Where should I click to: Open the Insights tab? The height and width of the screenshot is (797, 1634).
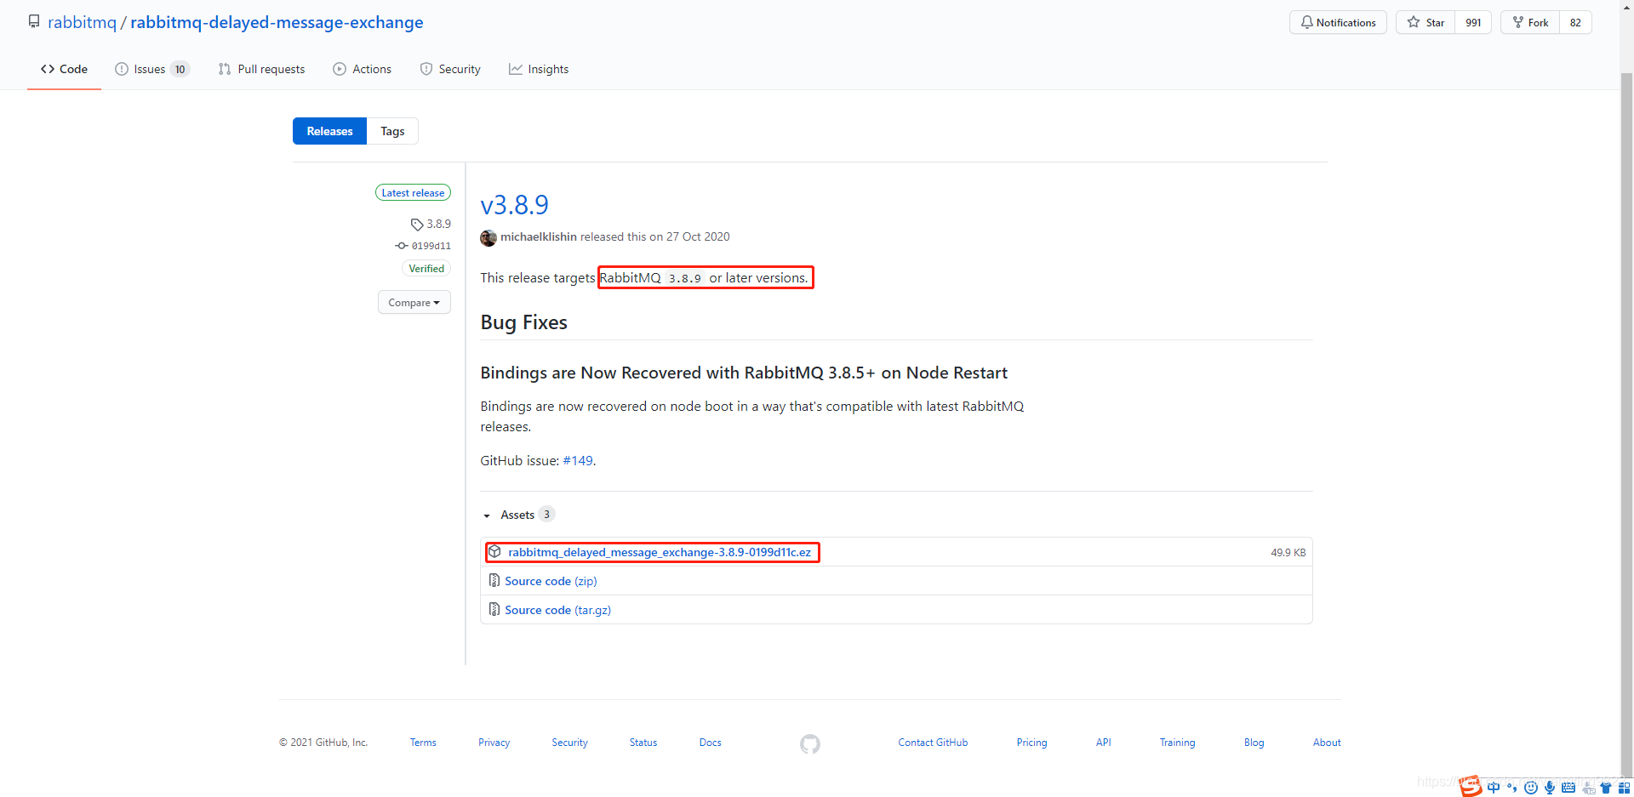point(539,69)
